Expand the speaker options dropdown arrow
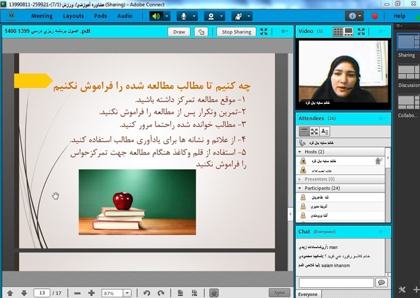This screenshot has width=420, height=298. (x=167, y=16)
